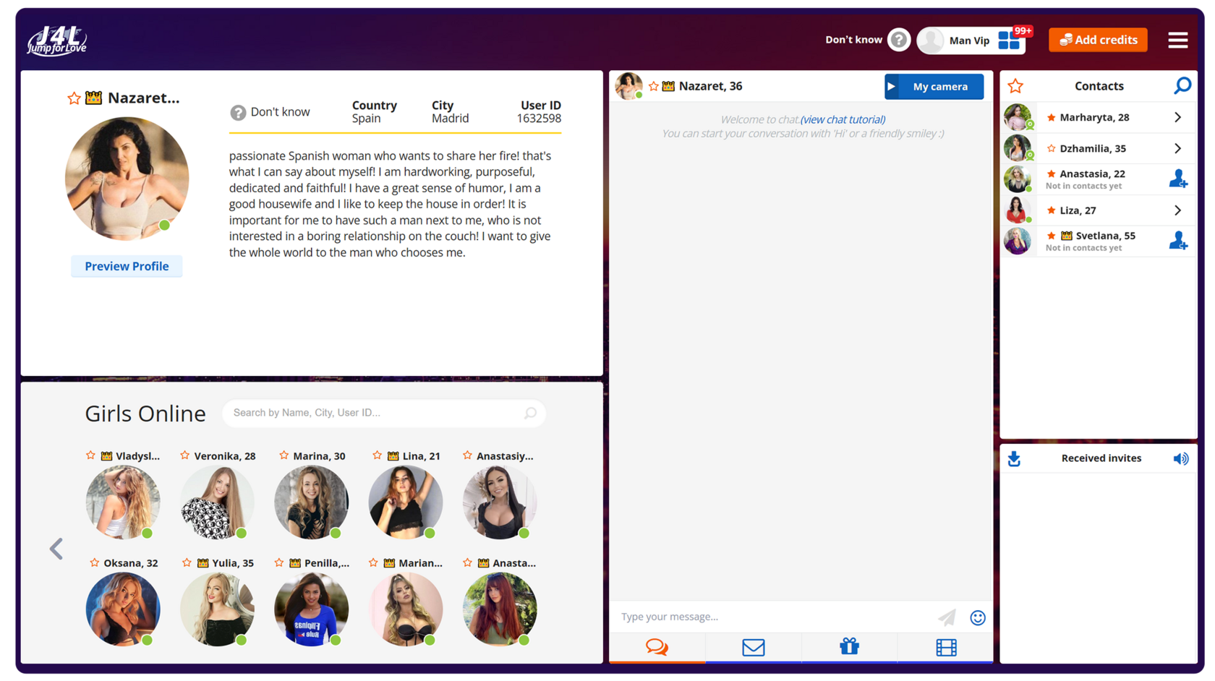Add Svetlana, 55 to contacts
This screenshot has height=681, width=1215.
(x=1177, y=241)
